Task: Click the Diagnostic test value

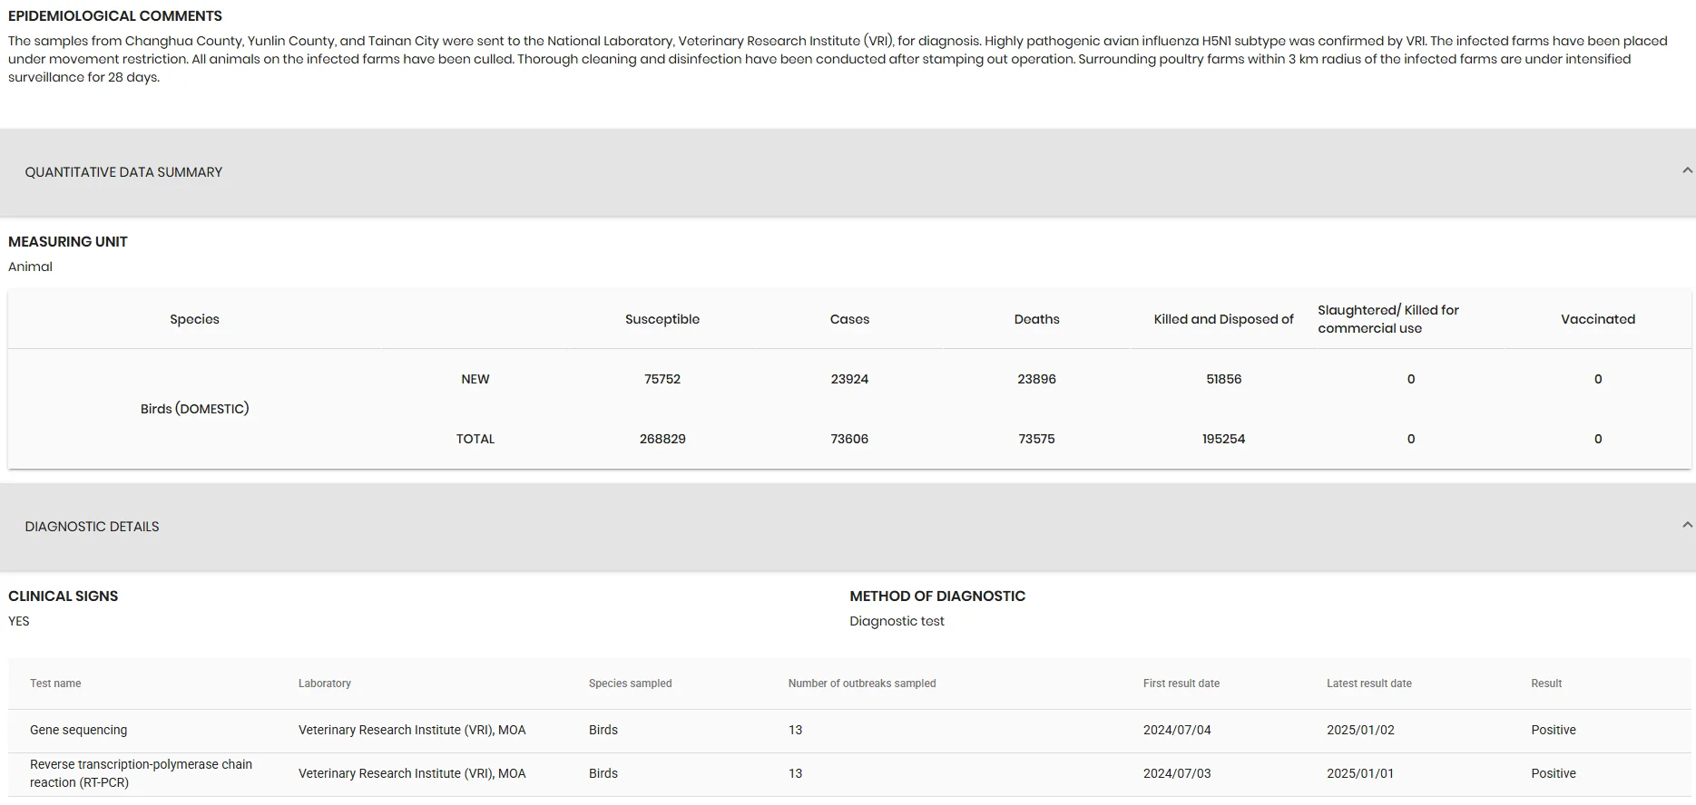Action: click(x=897, y=621)
